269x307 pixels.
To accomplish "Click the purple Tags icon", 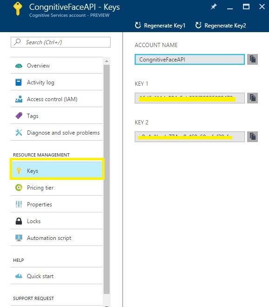I will (19, 116).
